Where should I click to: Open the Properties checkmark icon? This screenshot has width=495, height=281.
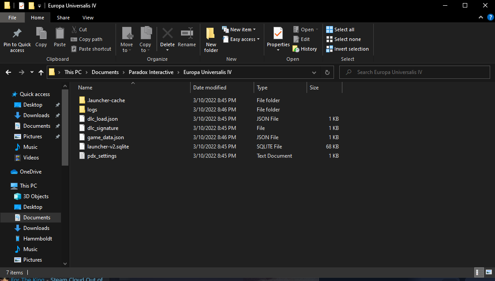click(x=278, y=33)
